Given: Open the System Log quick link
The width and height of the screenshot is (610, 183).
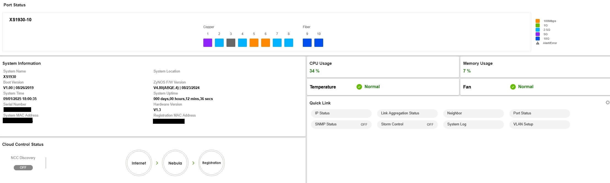Looking at the screenshot, I should coord(473,124).
